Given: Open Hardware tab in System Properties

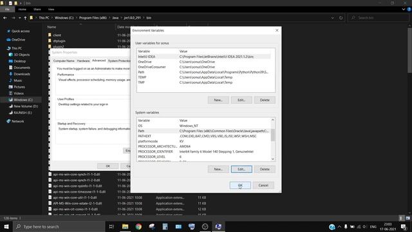Looking at the screenshot, I should point(83,61).
